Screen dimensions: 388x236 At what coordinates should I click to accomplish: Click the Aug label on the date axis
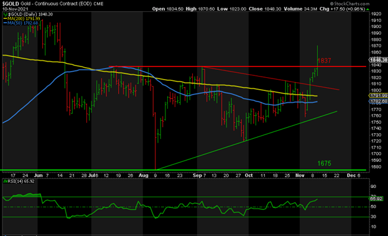click(x=143, y=176)
